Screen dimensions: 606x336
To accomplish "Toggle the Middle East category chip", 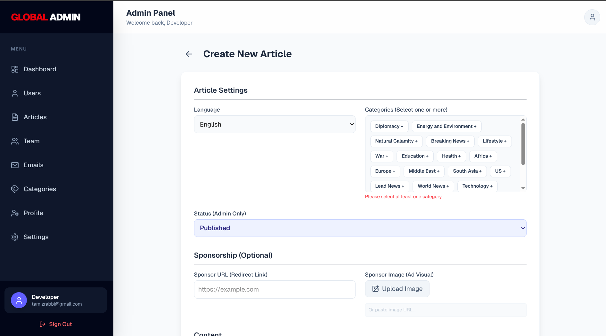I will point(424,171).
